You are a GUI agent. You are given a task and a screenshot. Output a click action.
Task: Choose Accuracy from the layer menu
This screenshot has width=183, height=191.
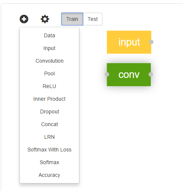[x=49, y=175]
